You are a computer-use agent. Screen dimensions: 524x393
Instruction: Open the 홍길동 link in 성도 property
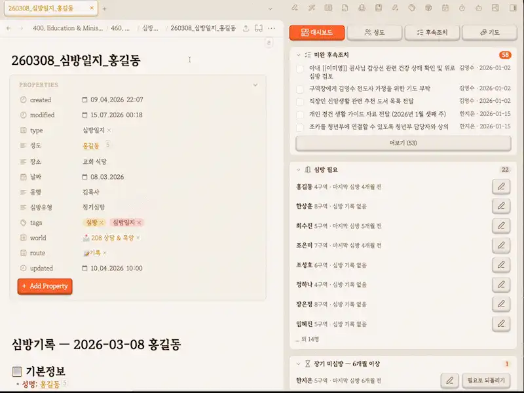91,145
